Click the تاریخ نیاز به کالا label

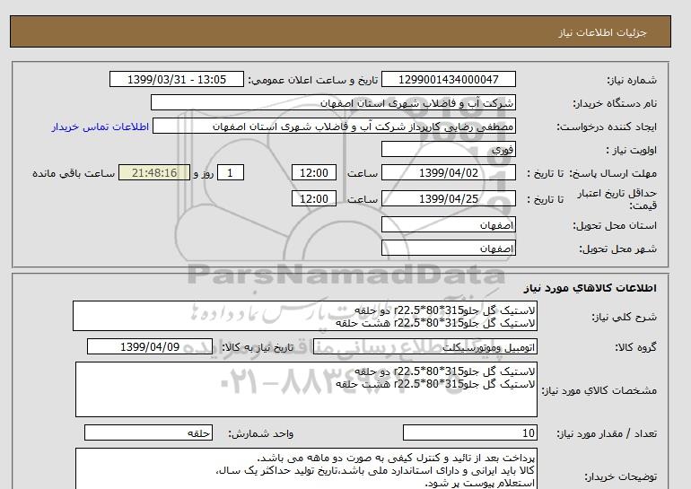[x=258, y=347]
